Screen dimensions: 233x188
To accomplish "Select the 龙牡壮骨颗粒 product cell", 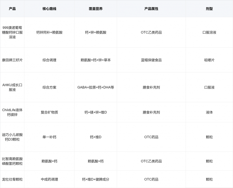I will (x=12, y=179).
